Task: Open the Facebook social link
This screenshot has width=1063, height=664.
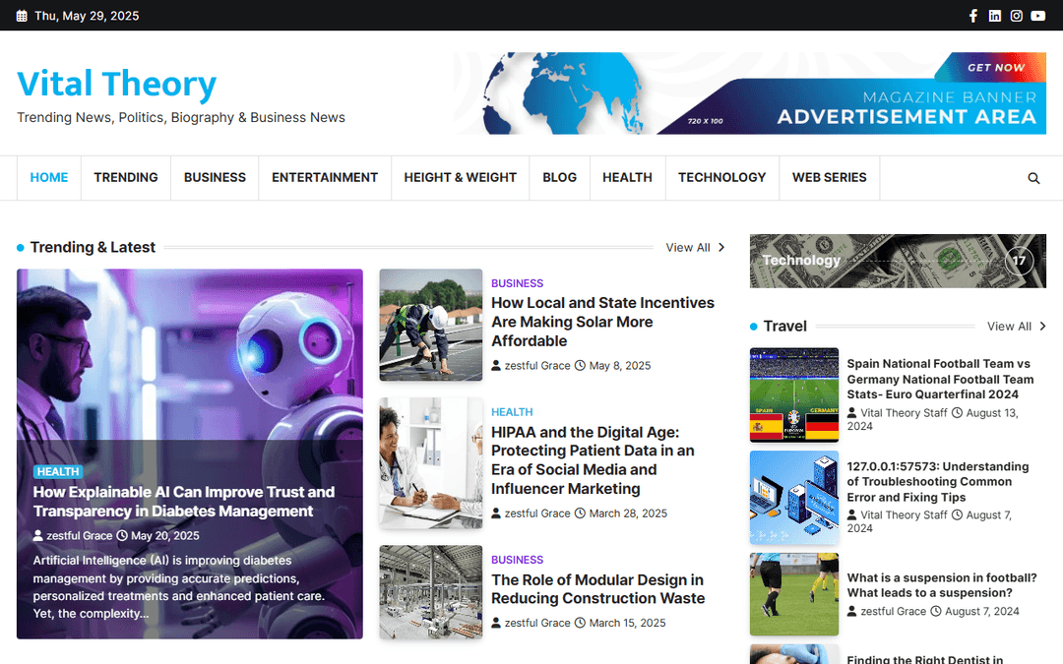Action: (972, 16)
